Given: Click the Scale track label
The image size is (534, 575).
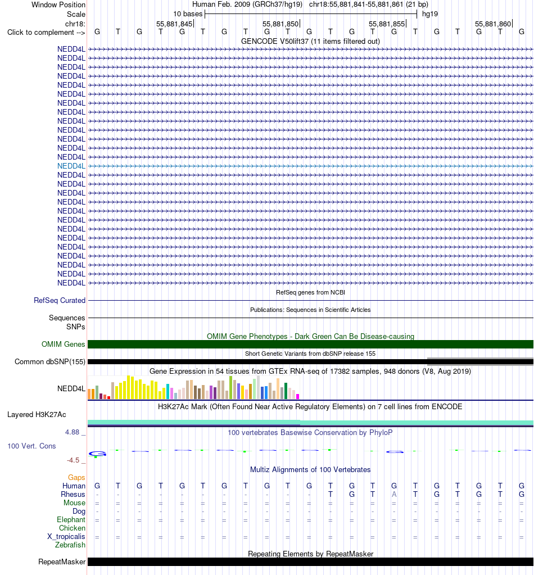Looking at the screenshot, I should tap(76, 14).
